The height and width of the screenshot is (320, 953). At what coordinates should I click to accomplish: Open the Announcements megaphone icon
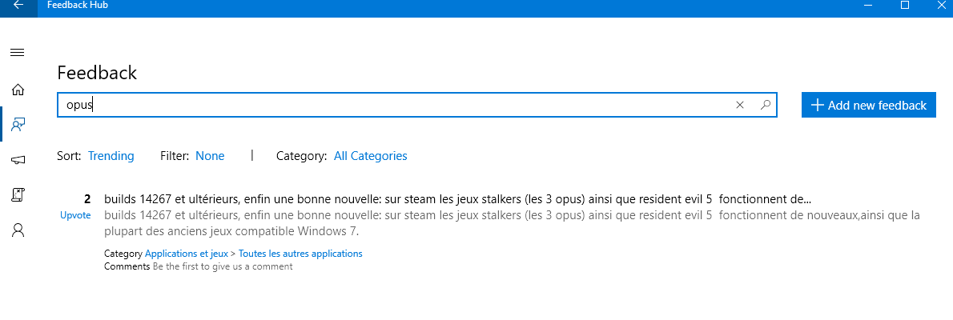tap(18, 160)
